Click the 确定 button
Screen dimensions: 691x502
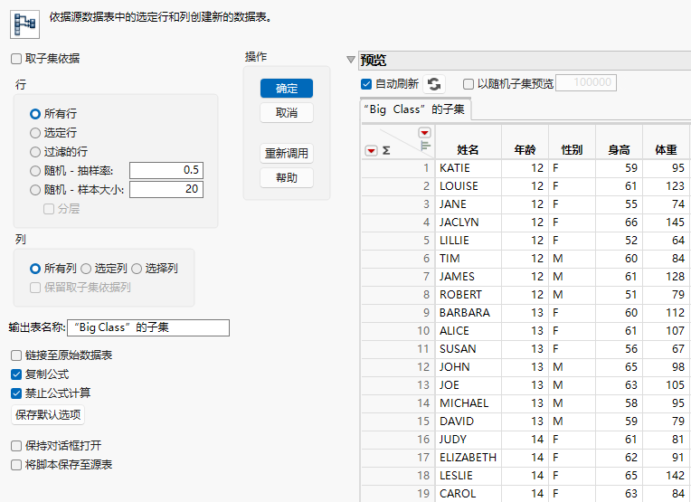[x=287, y=89]
